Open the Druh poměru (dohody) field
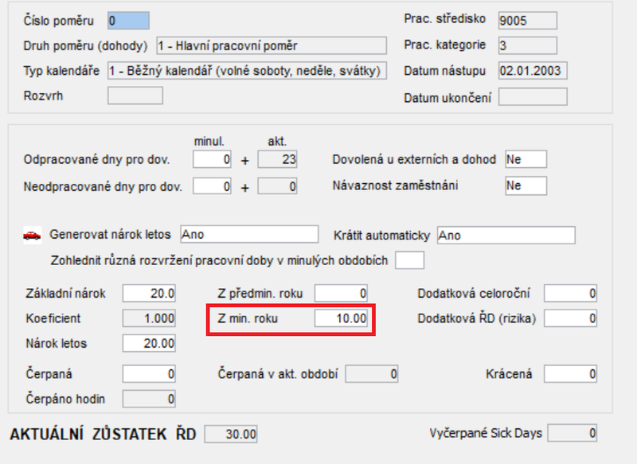The image size is (637, 464). (x=272, y=46)
